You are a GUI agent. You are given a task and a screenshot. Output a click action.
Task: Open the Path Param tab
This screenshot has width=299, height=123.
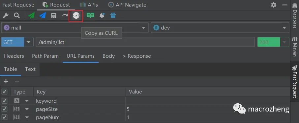click(x=45, y=56)
